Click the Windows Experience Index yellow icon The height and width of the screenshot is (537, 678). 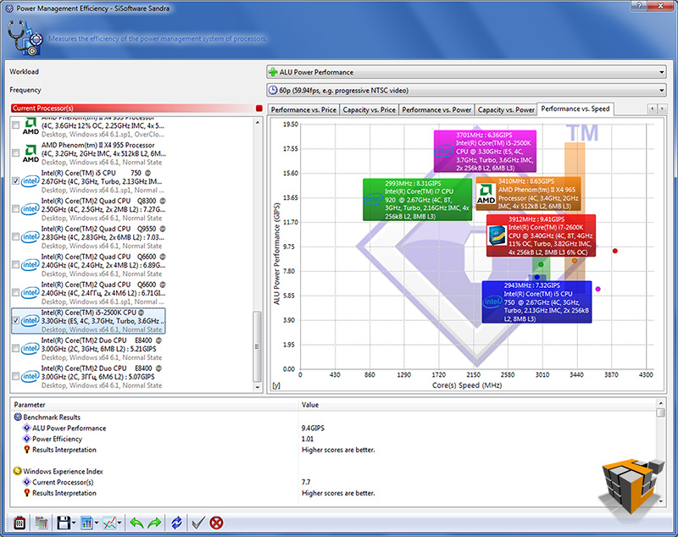18,471
